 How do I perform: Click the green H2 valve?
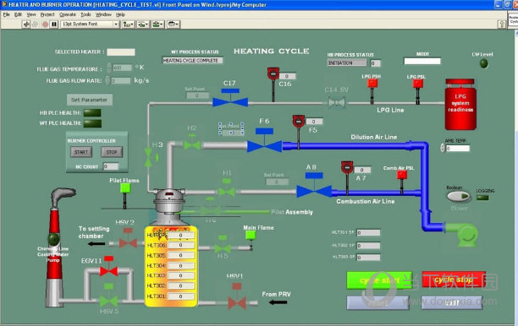192,145
